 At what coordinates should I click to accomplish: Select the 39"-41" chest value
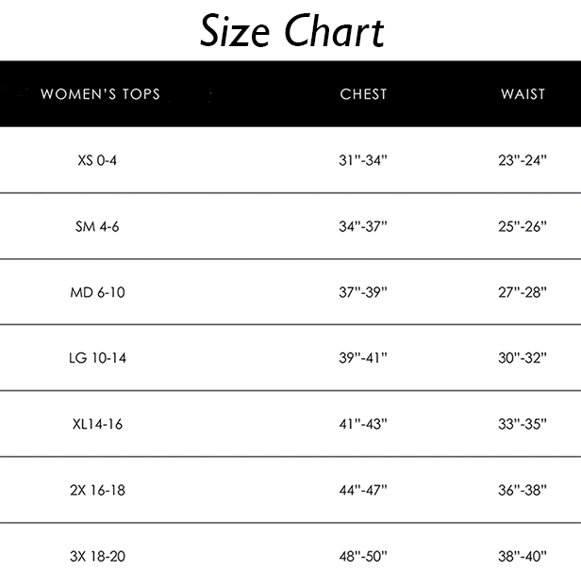[363, 358]
